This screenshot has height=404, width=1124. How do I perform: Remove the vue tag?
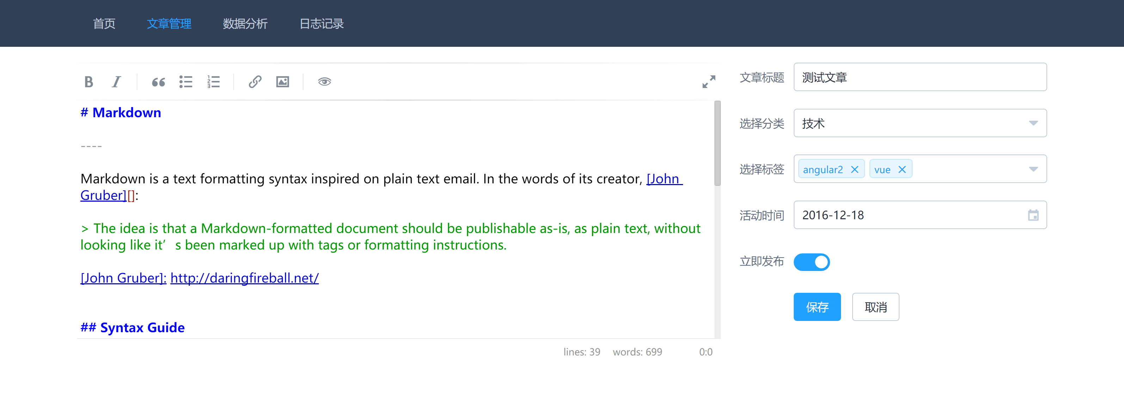(902, 170)
